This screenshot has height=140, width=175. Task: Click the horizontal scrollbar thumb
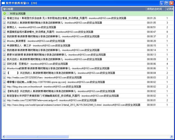click(37, 136)
